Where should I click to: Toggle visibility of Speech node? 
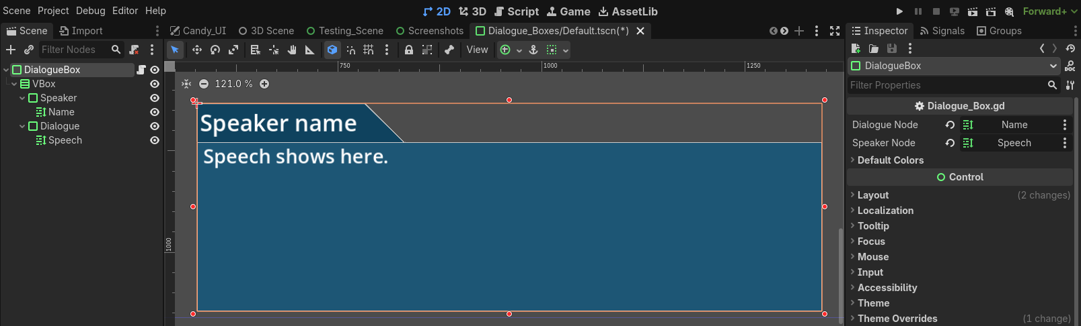(x=155, y=140)
